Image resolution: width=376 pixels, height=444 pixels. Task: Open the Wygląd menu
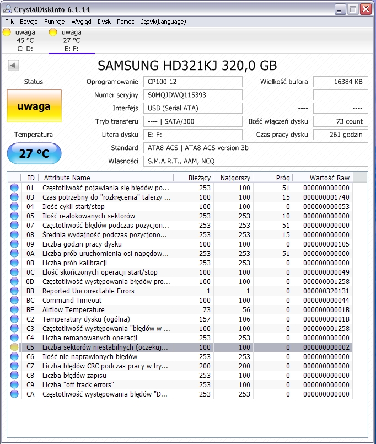point(81,22)
